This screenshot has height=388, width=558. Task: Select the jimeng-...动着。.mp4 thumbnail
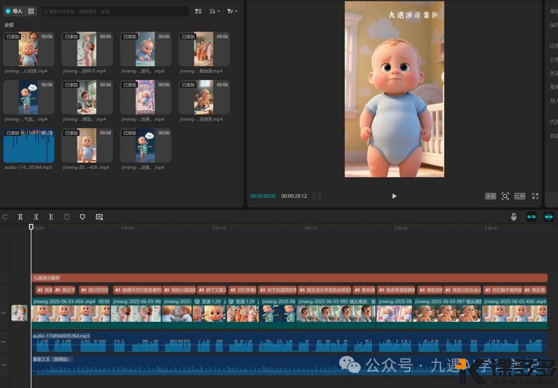click(146, 146)
